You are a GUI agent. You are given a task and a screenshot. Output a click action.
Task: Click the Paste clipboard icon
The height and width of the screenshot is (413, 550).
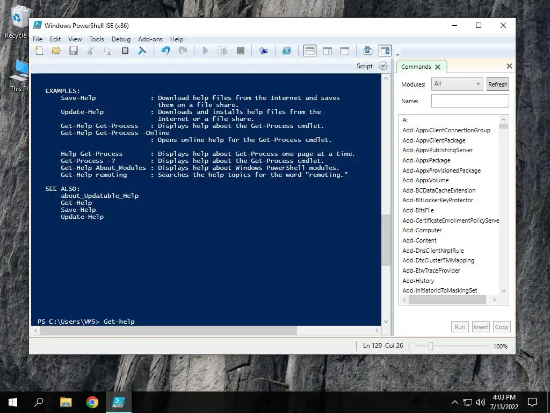click(x=125, y=51)
